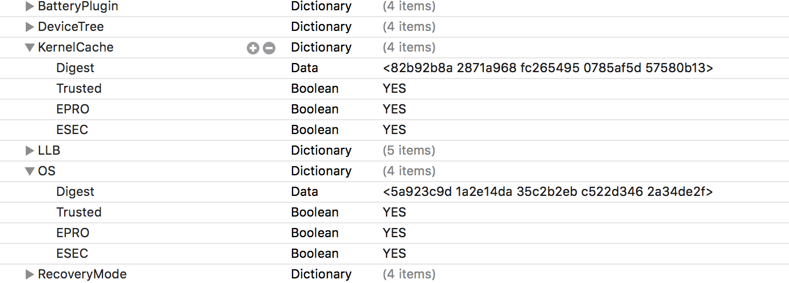Image resolution: width=789 pixels, height=283 pixels.
Task: Toggle the EPRO Boolean value under KernelCache
Action: tap(394, 109)
